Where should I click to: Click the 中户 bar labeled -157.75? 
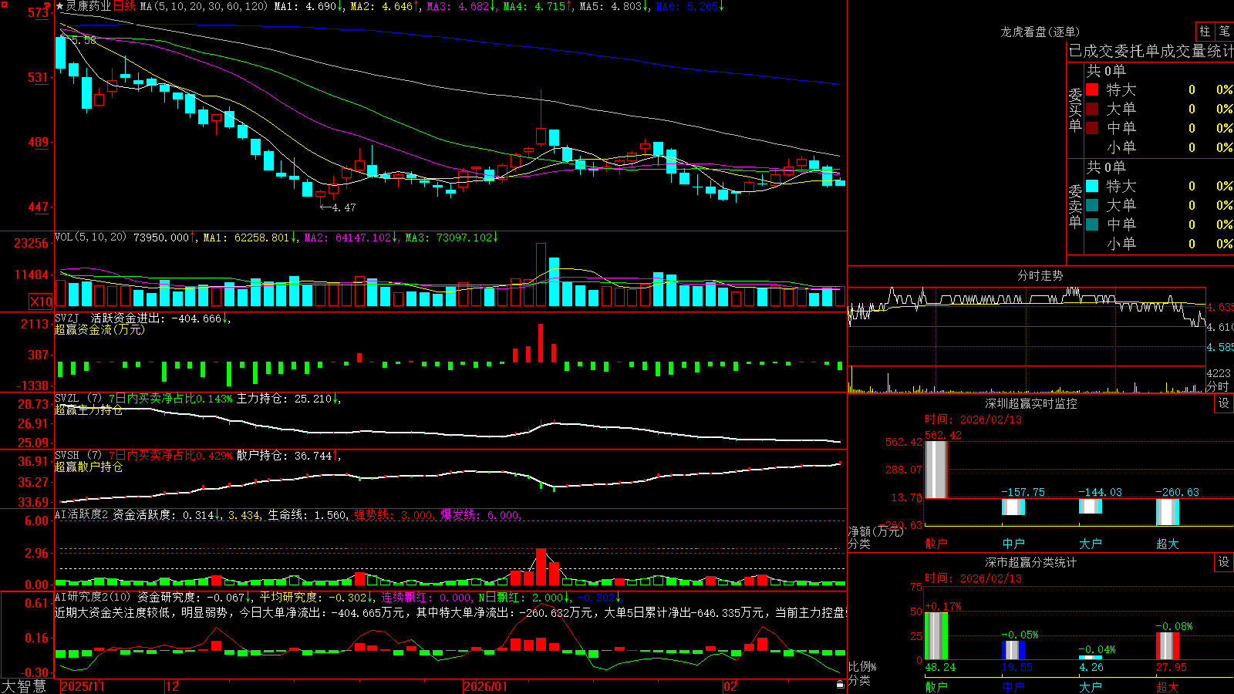1013,507
